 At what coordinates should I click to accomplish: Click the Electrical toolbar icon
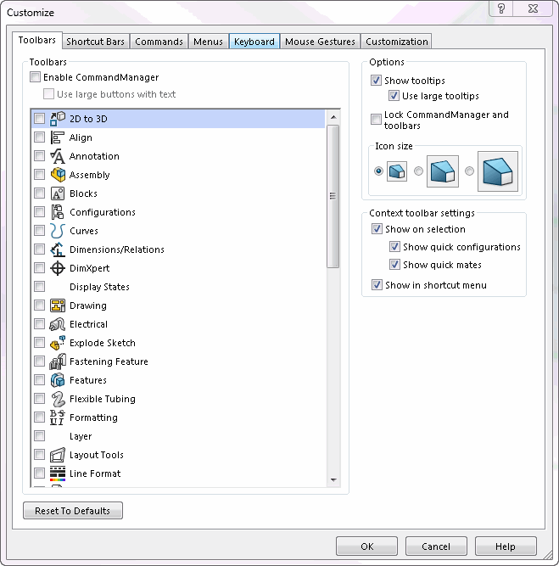click(58, 324)
